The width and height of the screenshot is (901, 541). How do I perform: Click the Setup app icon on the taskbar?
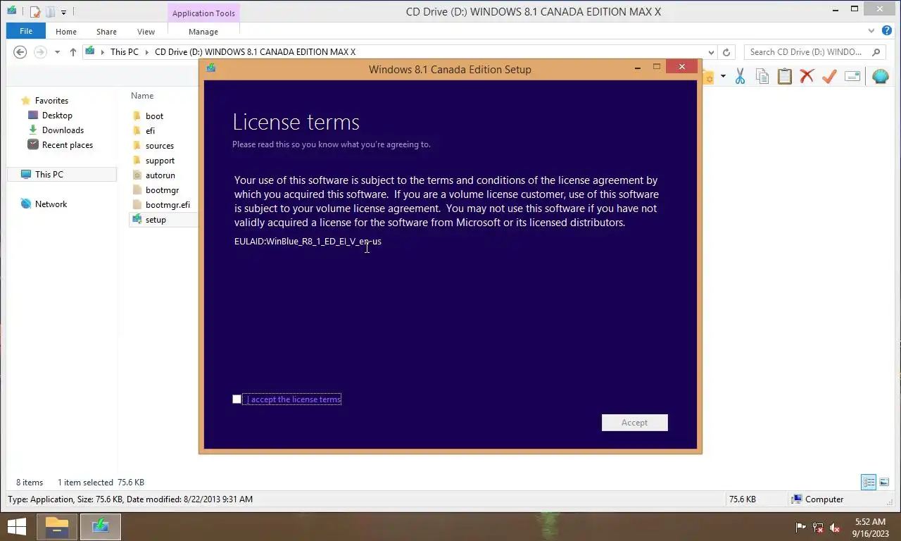click(x=101, y=527)
